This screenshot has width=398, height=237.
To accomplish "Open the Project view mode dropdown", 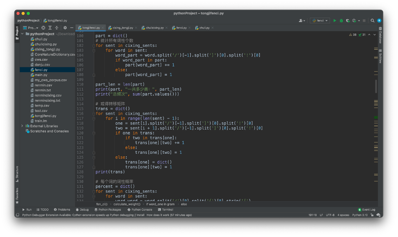I will click(31, 28).
